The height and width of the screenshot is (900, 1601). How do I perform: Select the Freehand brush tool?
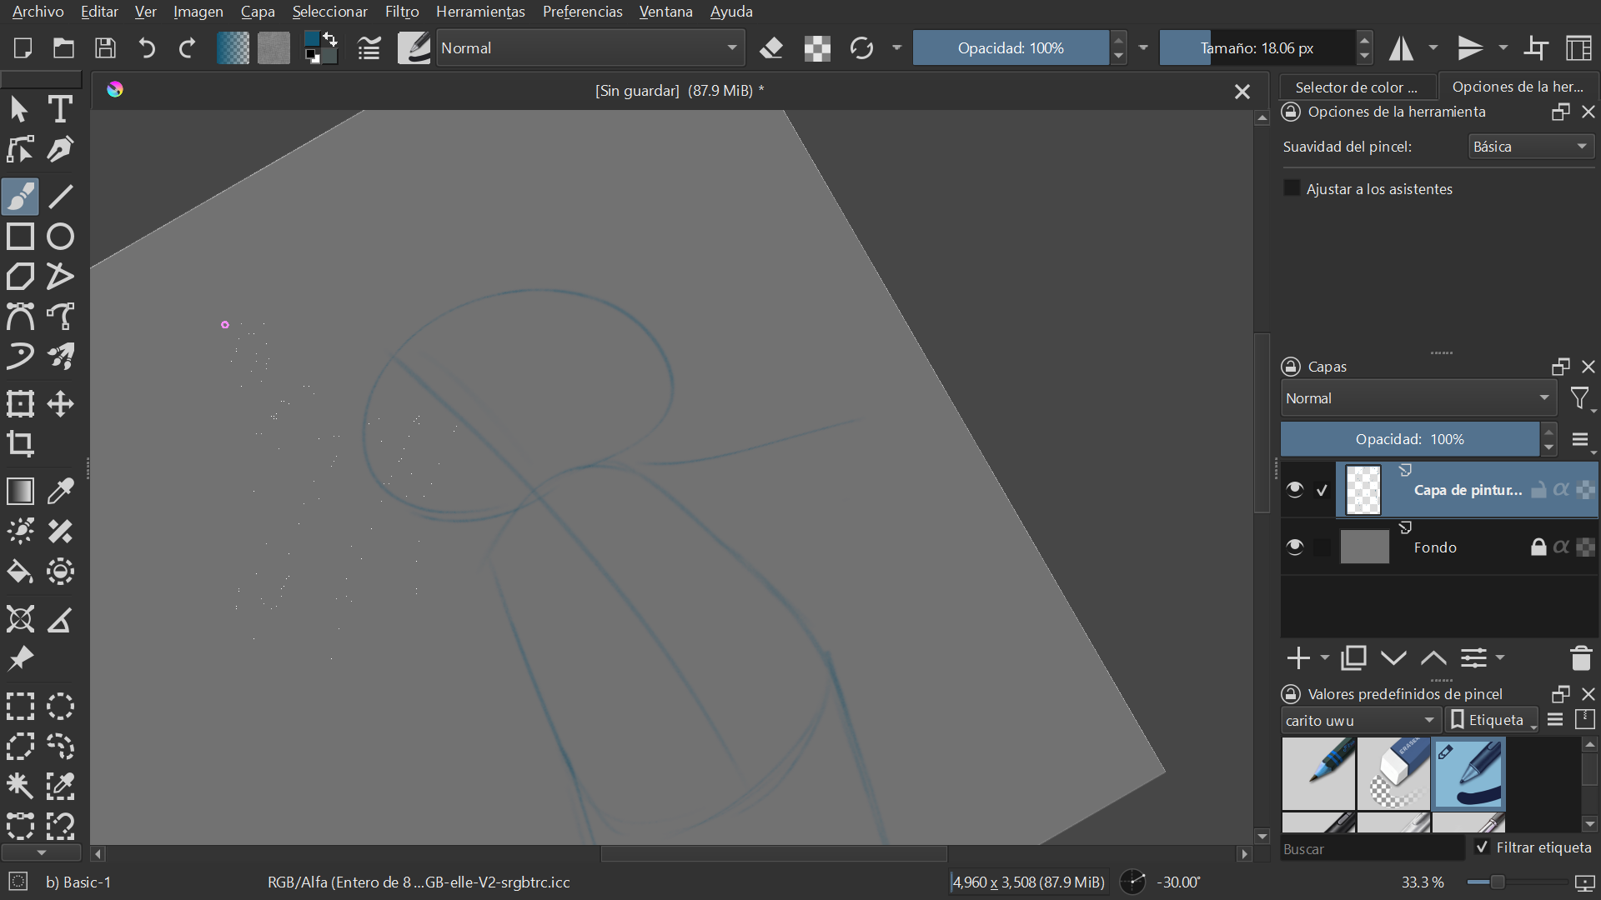(x=20, y=197)
